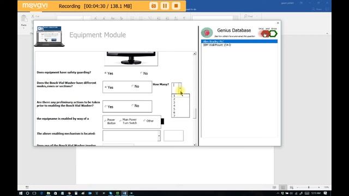The image size is (349, 196).
Task: Pick 2 in the How Many list
Action: tap(180, 99)
